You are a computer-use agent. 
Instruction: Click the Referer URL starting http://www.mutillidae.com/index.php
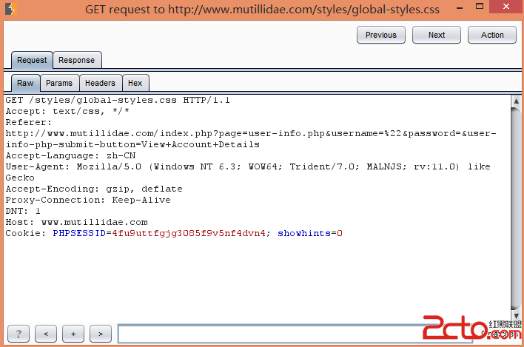[251, 134]
